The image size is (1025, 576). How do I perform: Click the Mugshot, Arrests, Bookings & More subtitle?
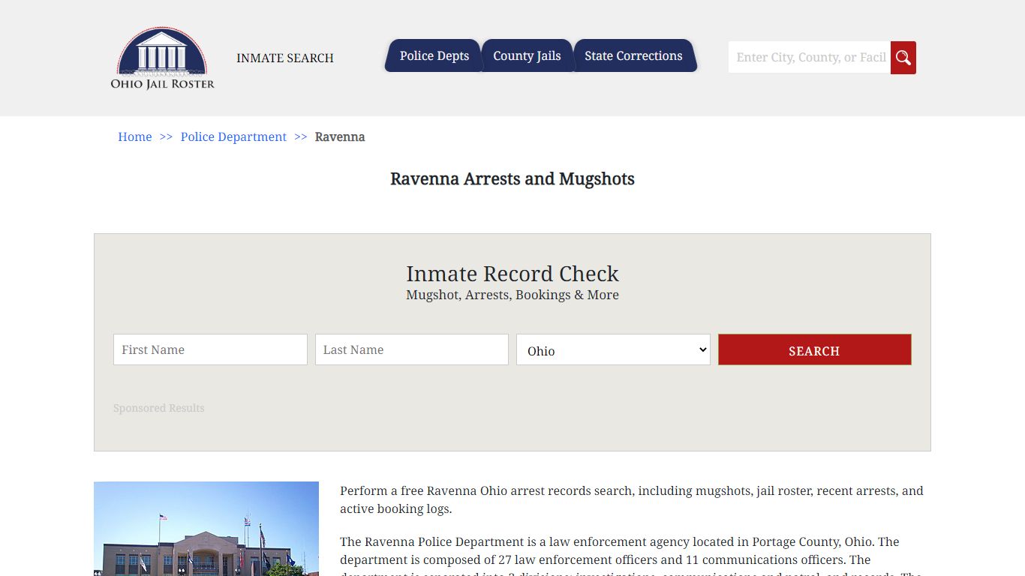pyautogui.click(x=512, y=295)
